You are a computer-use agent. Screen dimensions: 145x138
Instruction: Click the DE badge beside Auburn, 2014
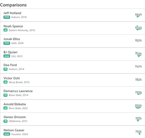5,69
